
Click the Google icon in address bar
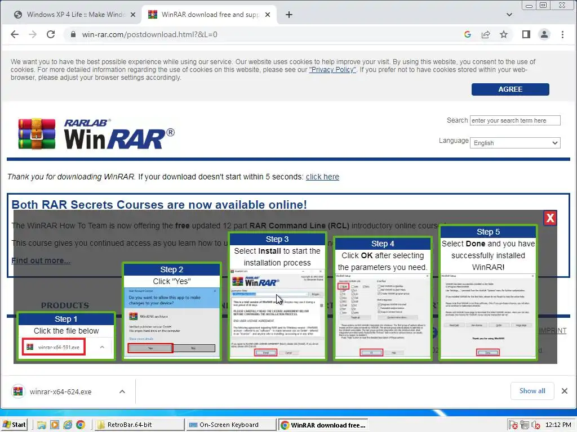pos(468,34)
